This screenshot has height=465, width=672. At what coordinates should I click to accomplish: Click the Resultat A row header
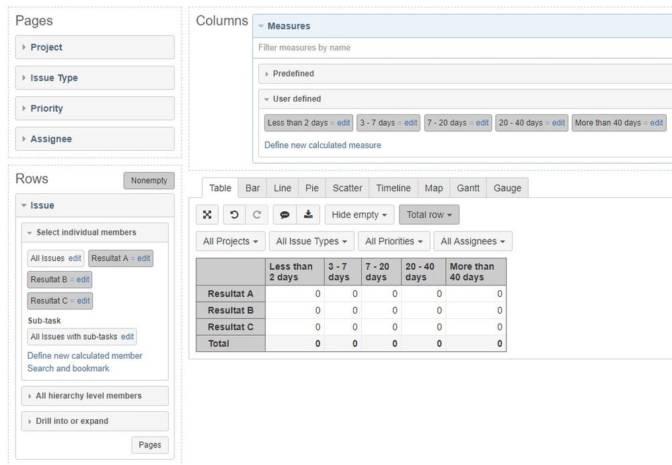pos(231,294)
